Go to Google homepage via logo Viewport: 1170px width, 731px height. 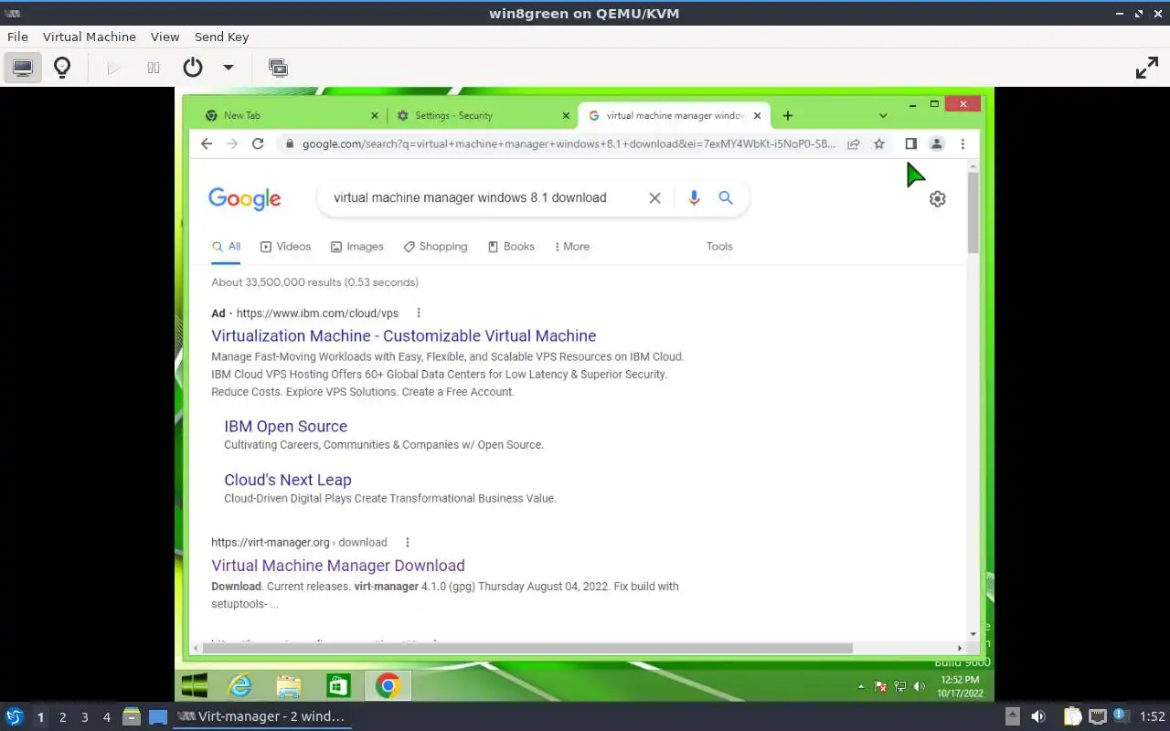pyautogui.click(x=245, y=198)
